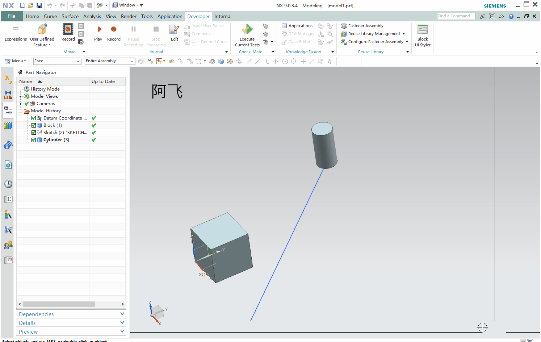Switch to the Developer ribbon tab
This screenshot has height=342, width=541.
tap(198, 16)
